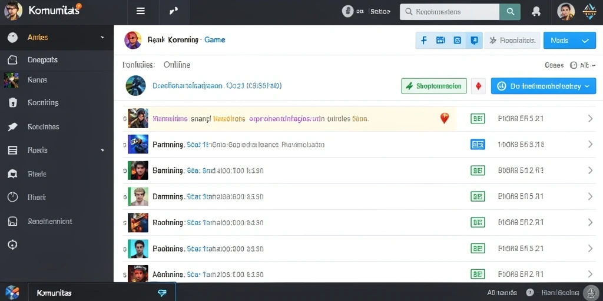Open the blue Do Inetinoorohofootrey dropdown

544,86
